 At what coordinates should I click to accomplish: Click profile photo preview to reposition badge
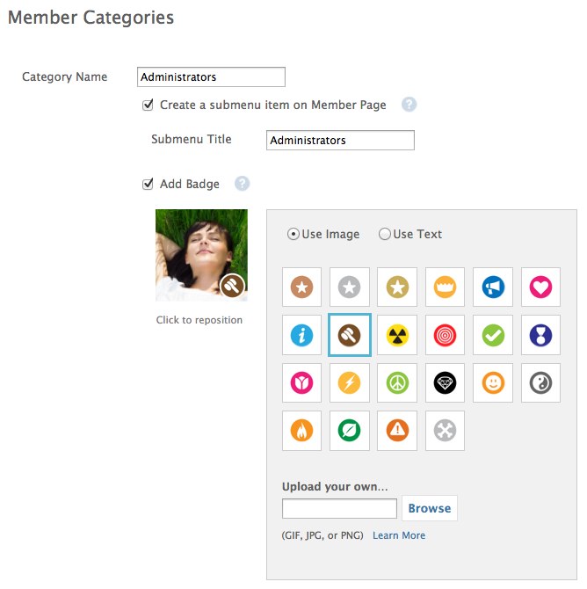click(x=202, y=255)
